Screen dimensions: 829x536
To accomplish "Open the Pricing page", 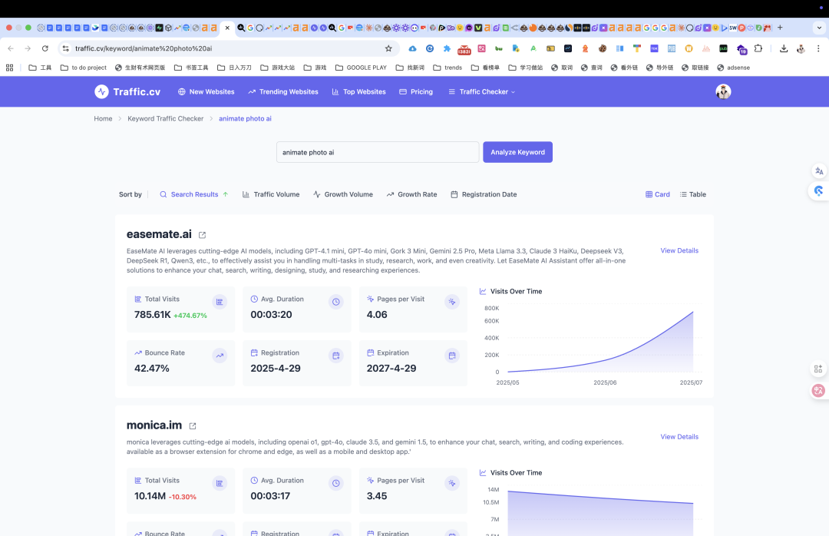I will [x=416, y=91].
